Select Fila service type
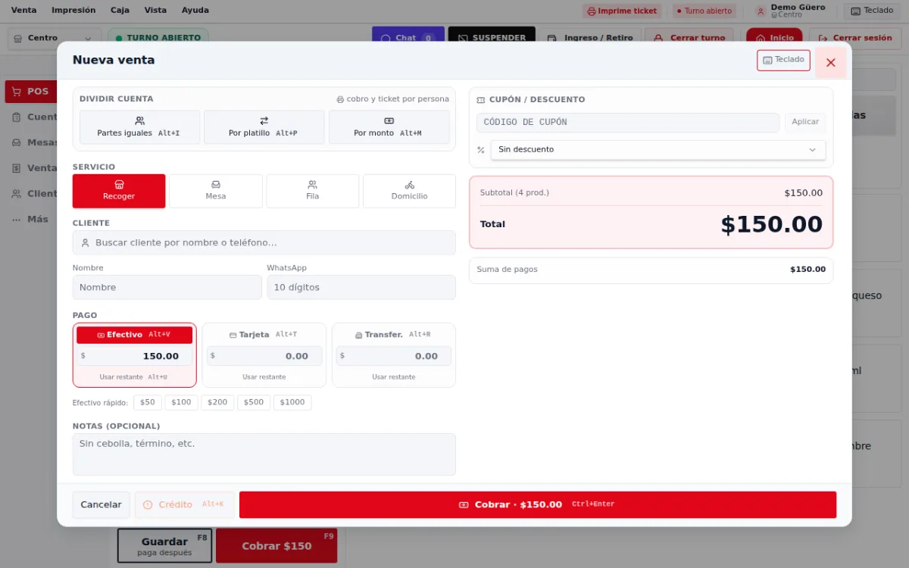The image size is (909, 568). coord(313,191)
